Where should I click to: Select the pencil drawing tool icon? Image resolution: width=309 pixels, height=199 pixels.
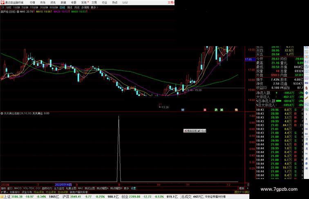coord(307,98)
